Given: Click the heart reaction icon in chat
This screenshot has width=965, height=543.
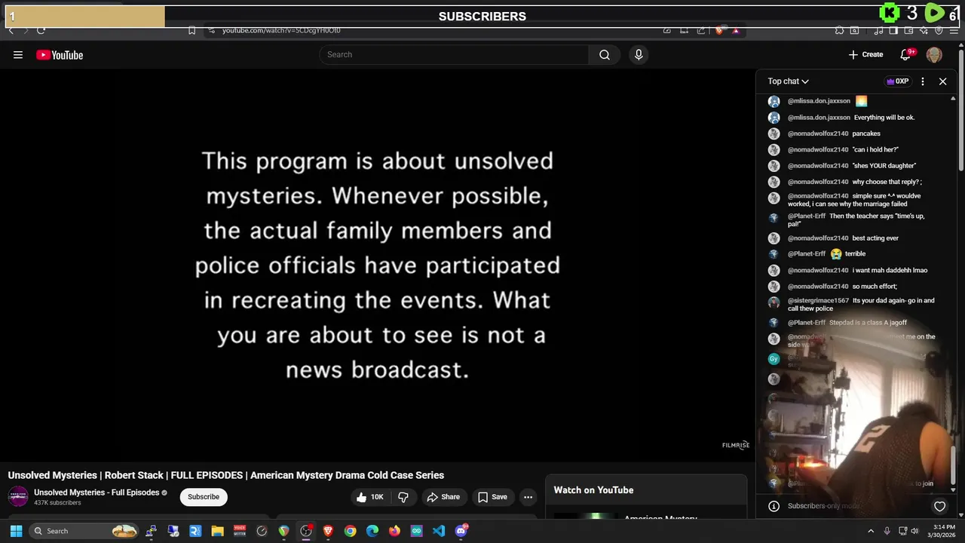Looking at the screenshot, I should pyautogui.click(x=939, y=506).
